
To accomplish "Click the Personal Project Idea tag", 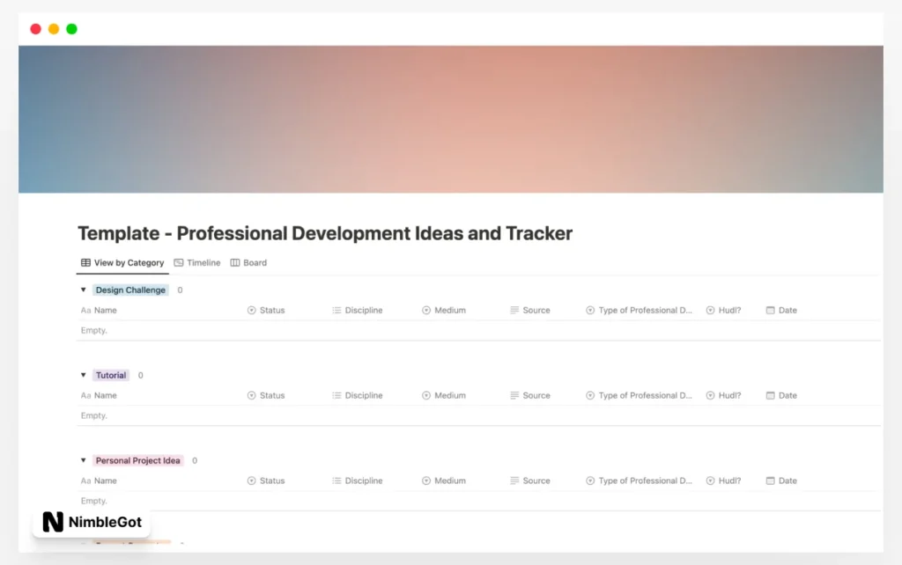I will pos(138,460).
